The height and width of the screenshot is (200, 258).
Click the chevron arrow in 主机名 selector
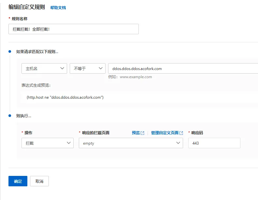tap(62, 68)
